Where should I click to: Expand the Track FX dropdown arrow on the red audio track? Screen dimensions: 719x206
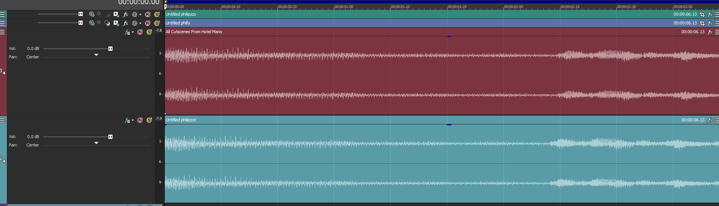pos(133,32)
